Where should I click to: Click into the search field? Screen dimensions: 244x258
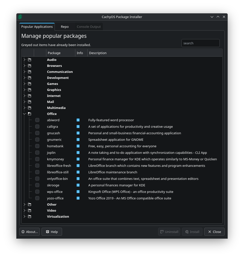200,43
